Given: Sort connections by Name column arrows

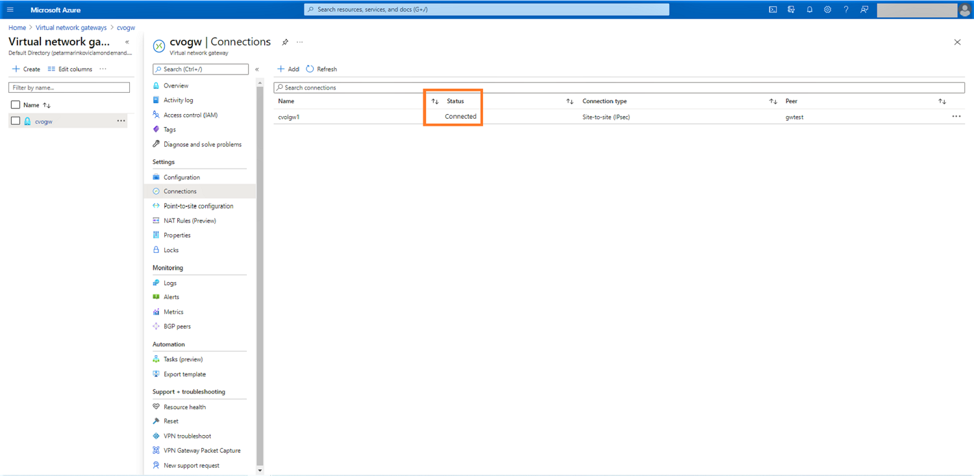Looking at the screenshot, I should click(435, 101).
